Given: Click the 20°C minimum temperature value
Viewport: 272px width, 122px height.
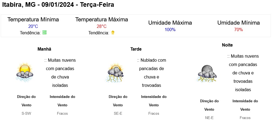Looking at the screenshot, I should [x=33, y=27].
